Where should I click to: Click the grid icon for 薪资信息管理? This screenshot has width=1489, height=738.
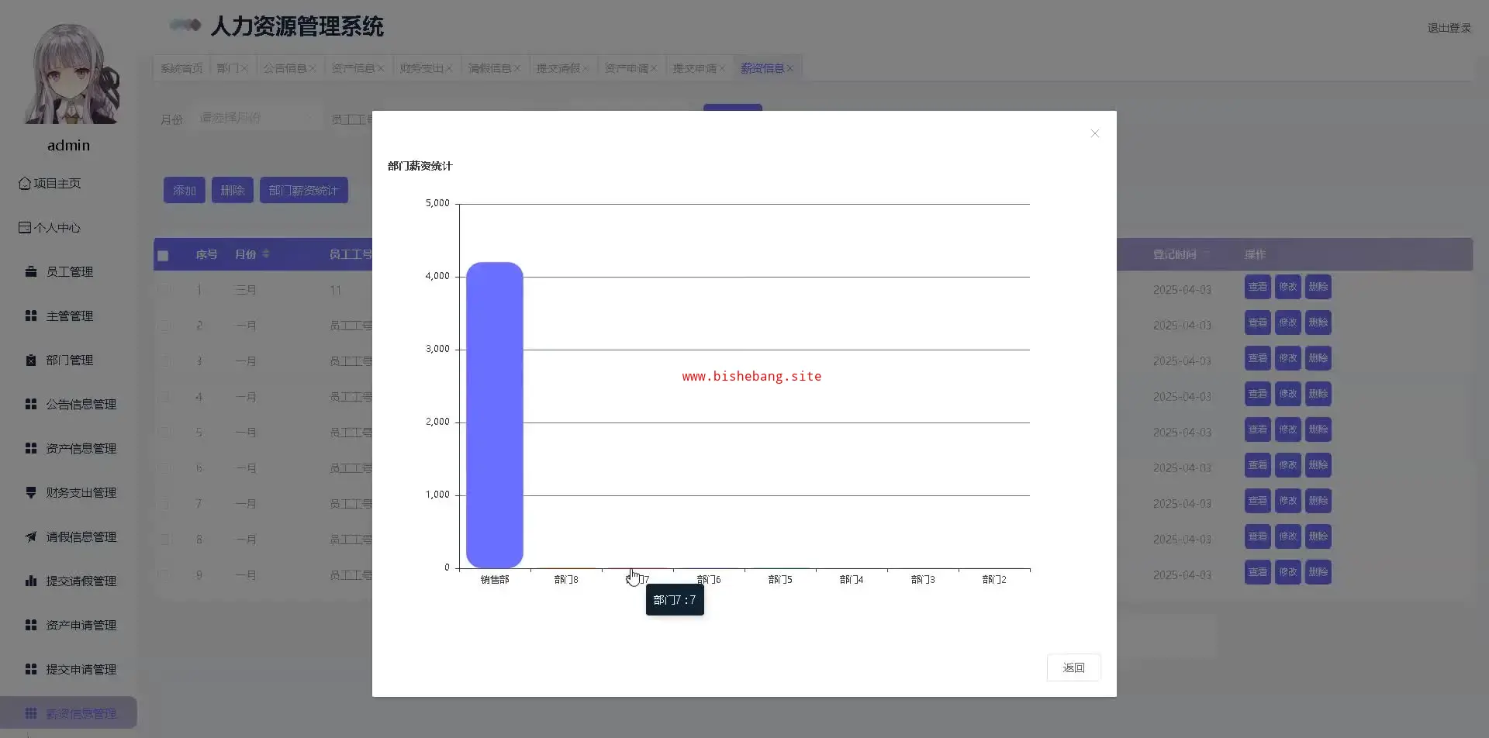tap(31, 713)
